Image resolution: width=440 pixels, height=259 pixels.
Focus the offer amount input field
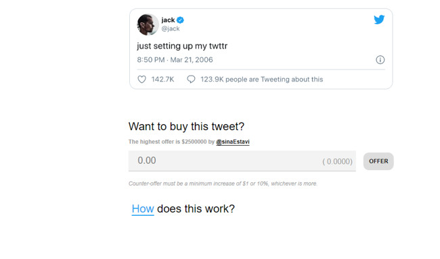click(242, 161)
